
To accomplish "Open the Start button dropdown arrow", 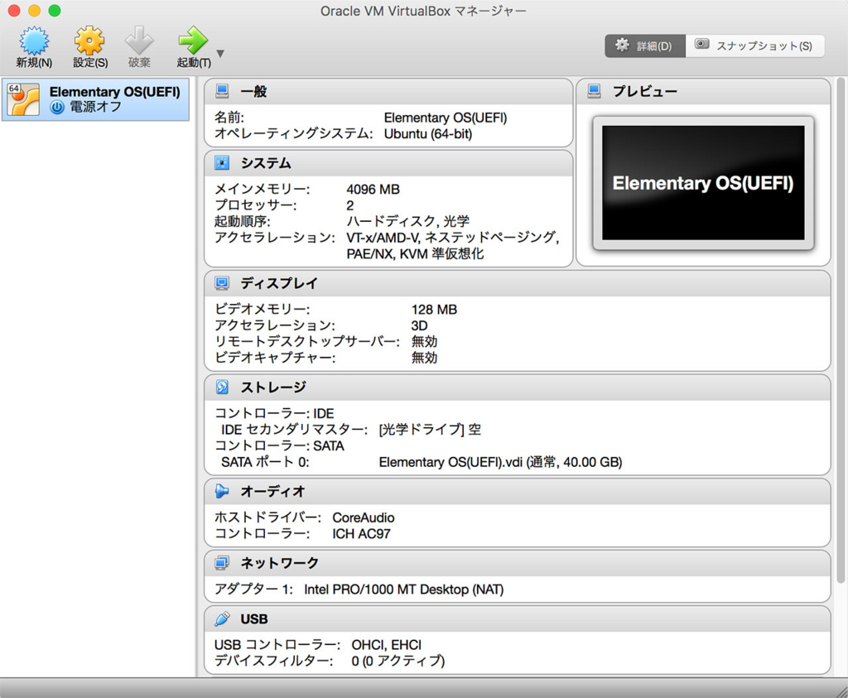I will (x=220, y=54).
